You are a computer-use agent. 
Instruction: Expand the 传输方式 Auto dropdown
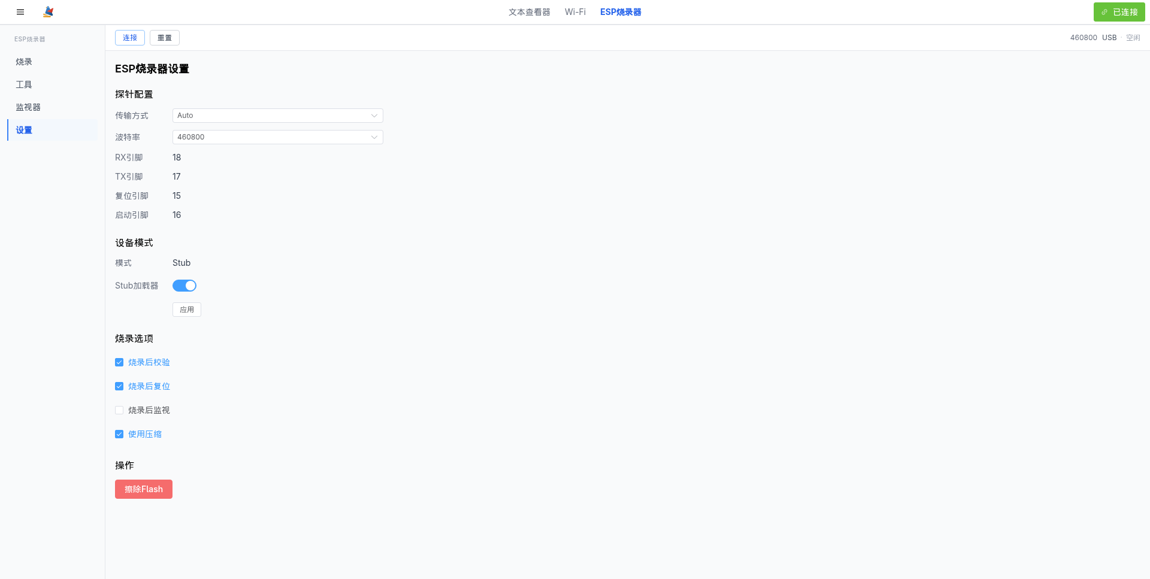[x=277, y=116]
